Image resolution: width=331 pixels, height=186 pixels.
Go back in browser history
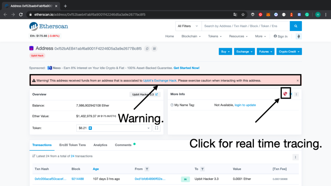point(5,15)
